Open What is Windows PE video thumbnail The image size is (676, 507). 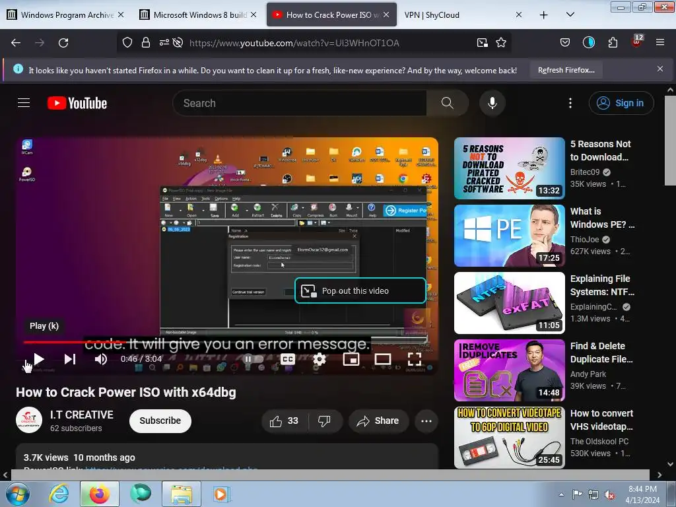[x=509, y=236]
